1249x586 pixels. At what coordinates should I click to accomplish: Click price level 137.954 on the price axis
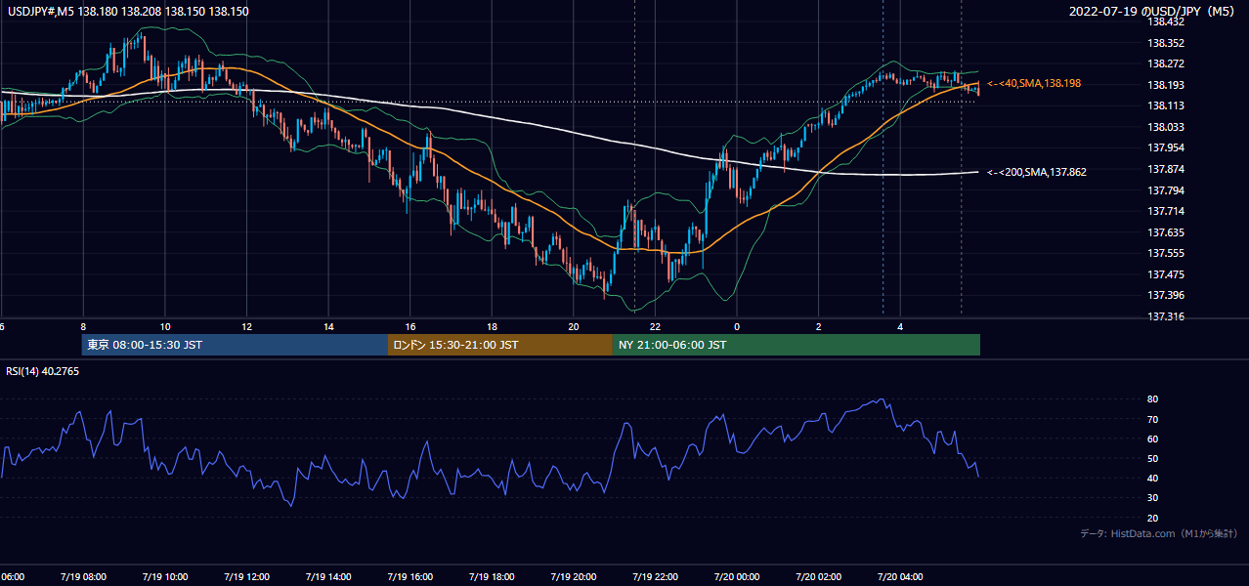pyautogui.click(x=1167, y=148)
